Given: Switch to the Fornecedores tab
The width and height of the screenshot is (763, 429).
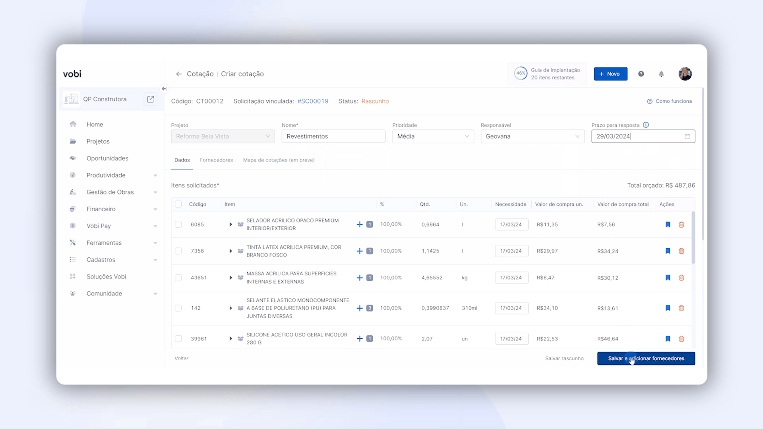Looking at the screenshot, I should (x=216, y=160).
